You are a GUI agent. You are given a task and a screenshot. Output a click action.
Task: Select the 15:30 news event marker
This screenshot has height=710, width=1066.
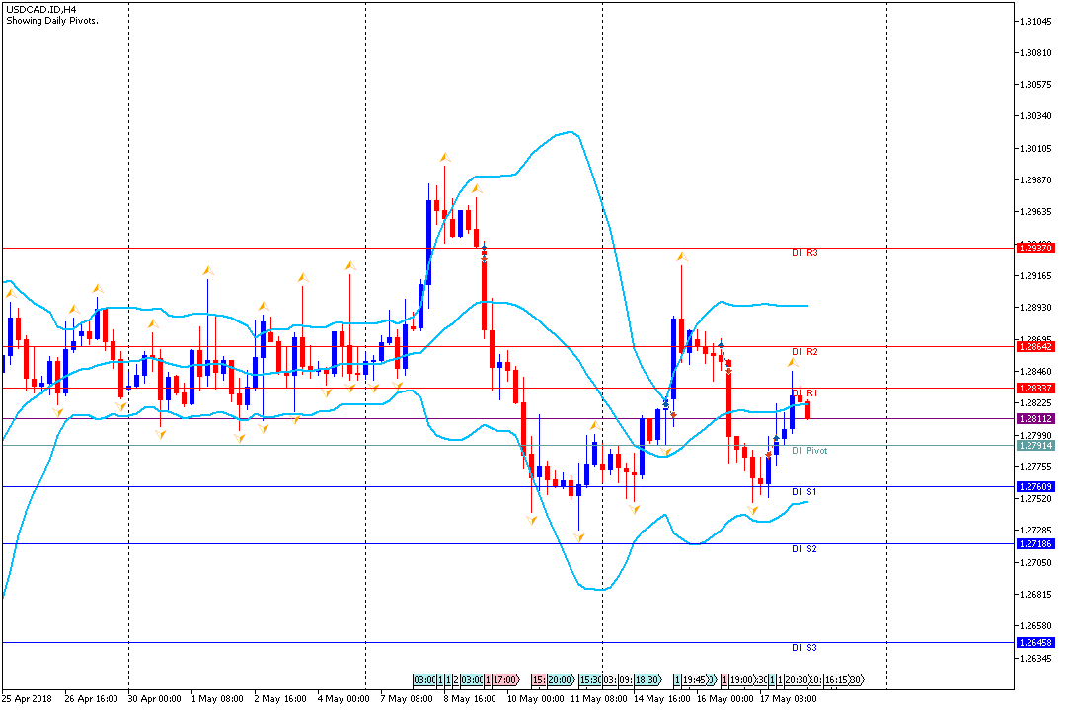[590, 680]
